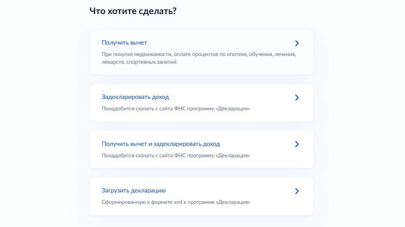
Task: Click the chevron arrow on the "Получить вычет" card
Action: (x=297, y=43)
